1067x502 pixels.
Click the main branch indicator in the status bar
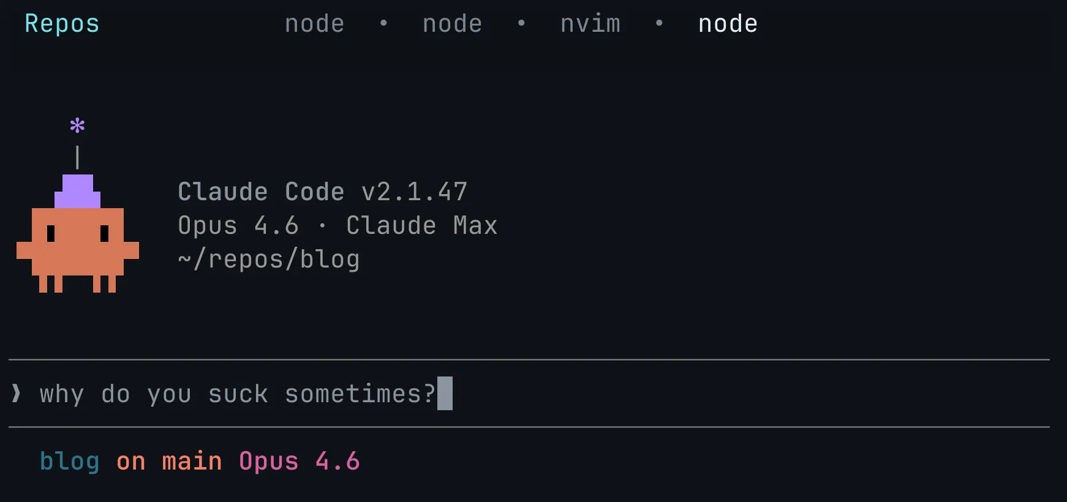click(190, 461)
